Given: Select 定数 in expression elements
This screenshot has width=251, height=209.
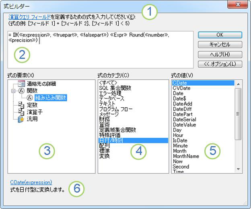Looking at the screenshot, I should [32, 105].
